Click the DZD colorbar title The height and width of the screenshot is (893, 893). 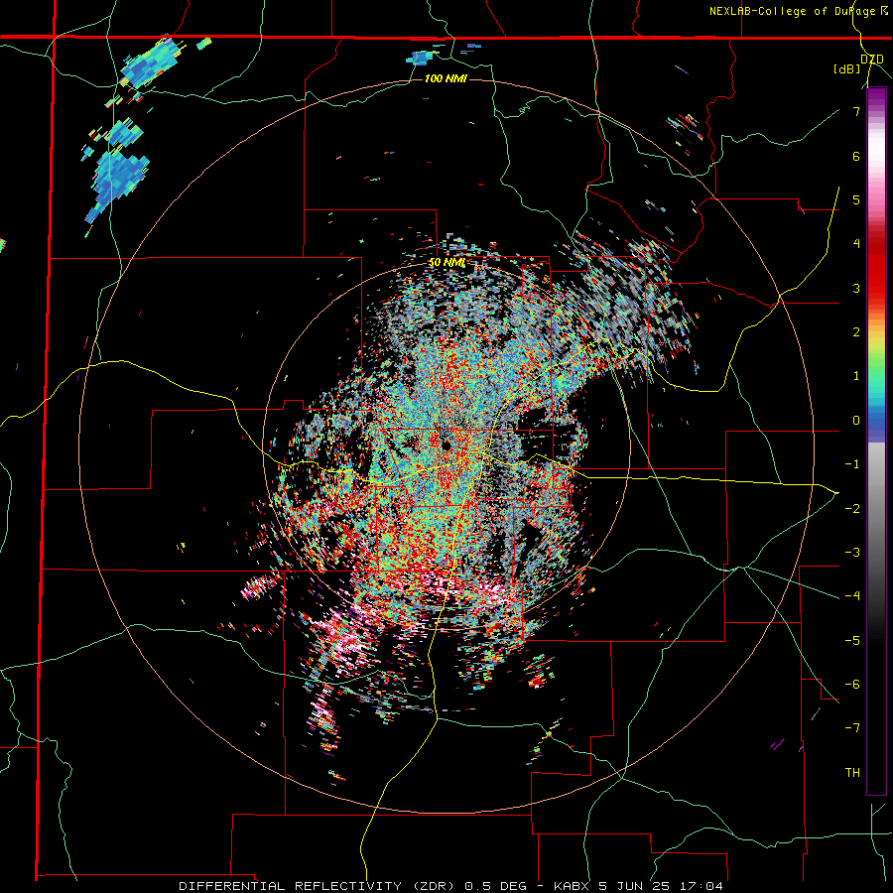click(x=871, y=60)
